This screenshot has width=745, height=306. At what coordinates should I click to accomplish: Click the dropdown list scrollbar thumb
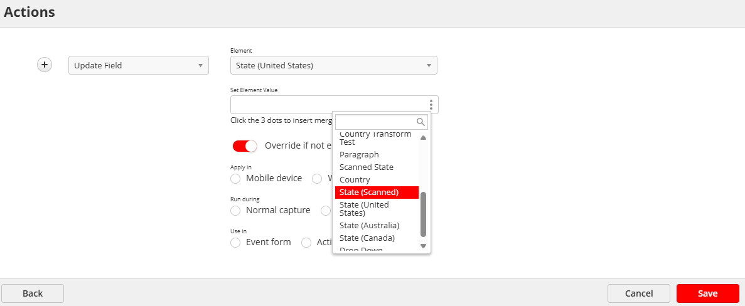[x=424, y=214]
